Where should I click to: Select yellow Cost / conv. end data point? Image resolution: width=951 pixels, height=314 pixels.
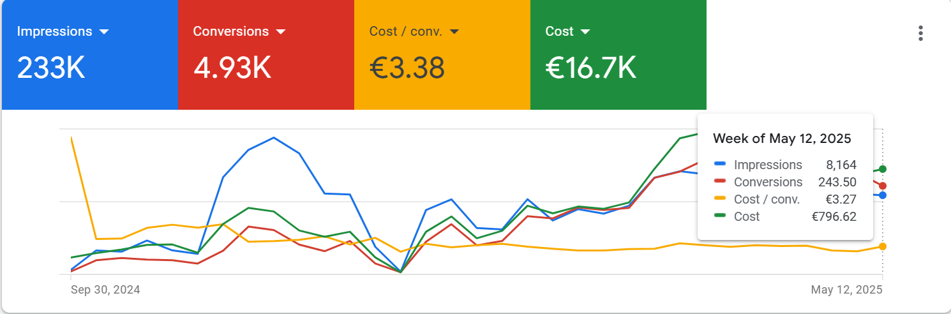coord(883,246)
